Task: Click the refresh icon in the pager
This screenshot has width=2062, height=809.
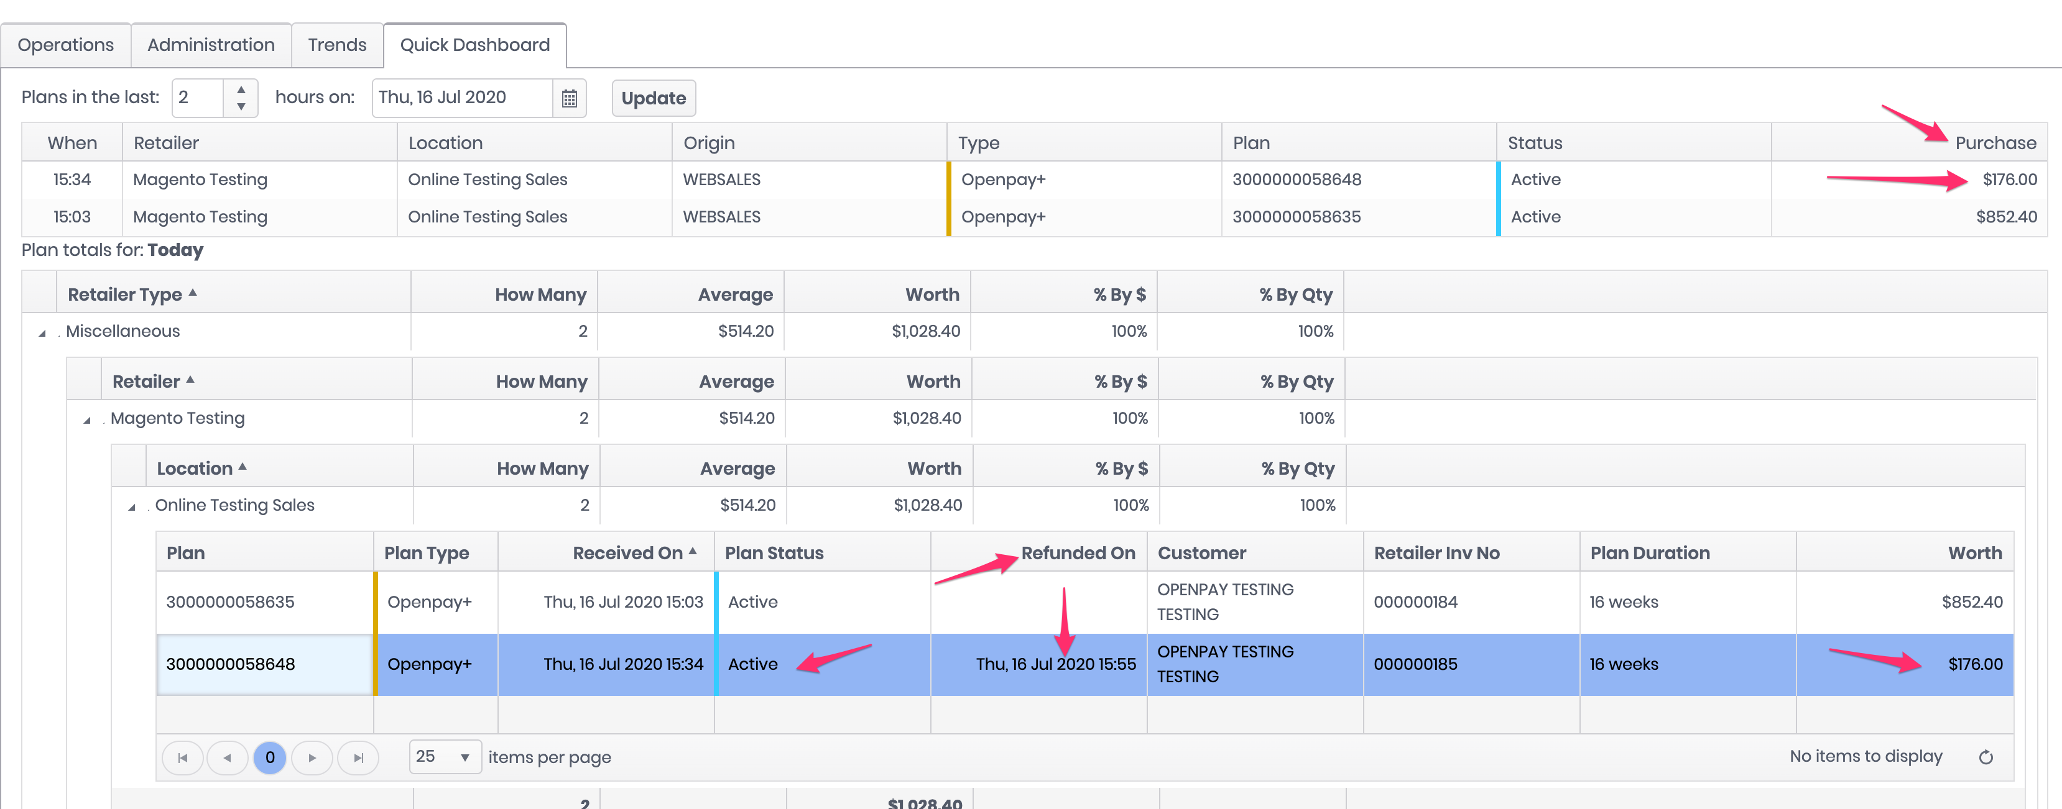Action: click(1985, 757)
